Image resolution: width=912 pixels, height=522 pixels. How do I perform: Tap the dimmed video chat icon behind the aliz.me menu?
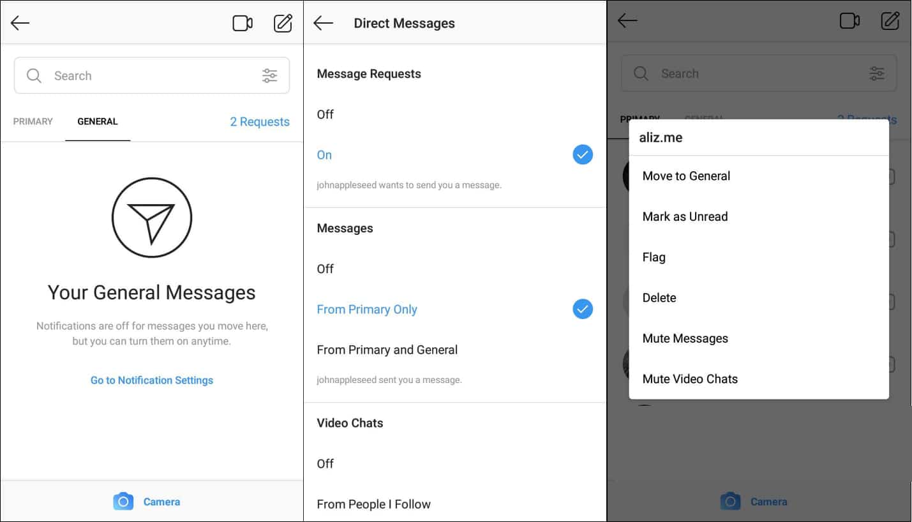coord(849,21)
